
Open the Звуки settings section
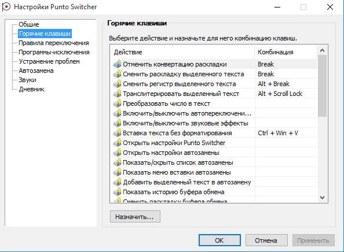pos(27,80)
